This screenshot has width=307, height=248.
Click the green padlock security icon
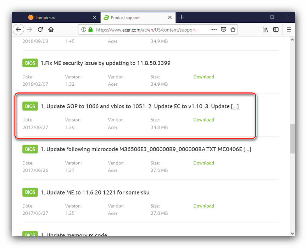pyautogui.click(x=90, y=29)
